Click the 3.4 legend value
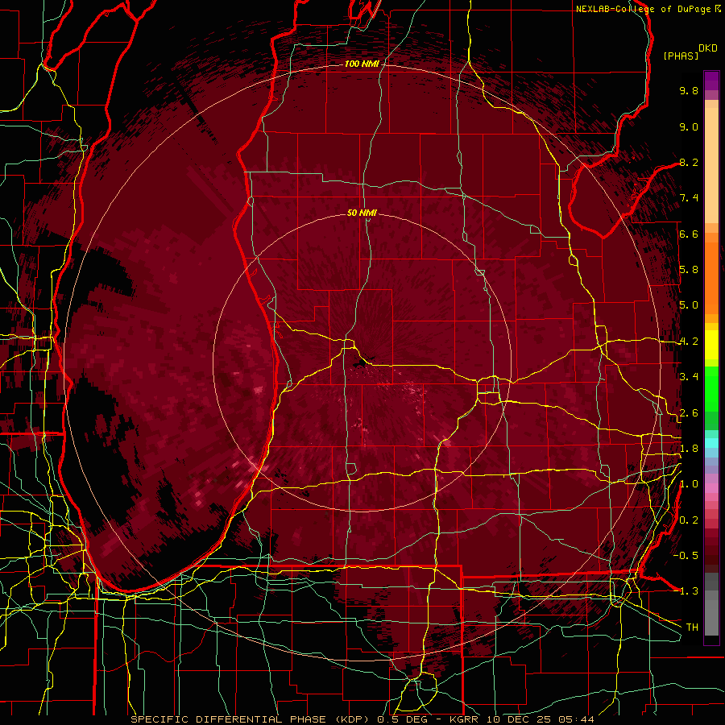725x725 pixels. click(689, 377)
